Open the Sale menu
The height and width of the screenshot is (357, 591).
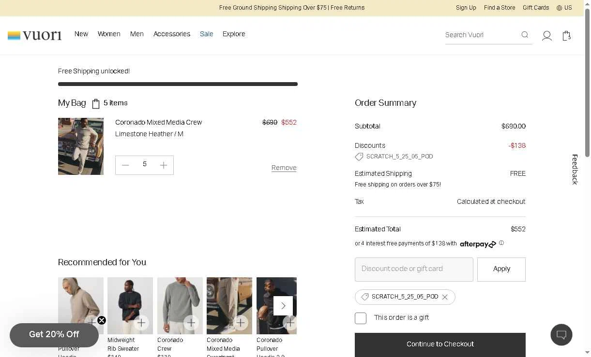coord(207,34)
